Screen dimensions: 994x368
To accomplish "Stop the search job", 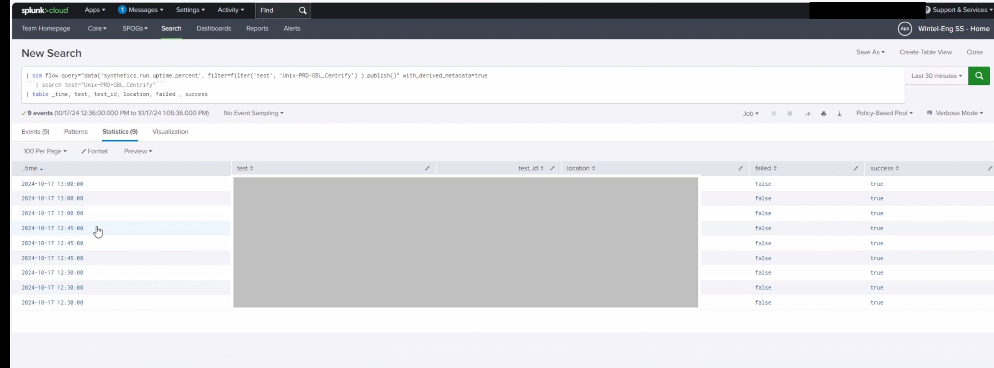I will [x=790, y=114].
